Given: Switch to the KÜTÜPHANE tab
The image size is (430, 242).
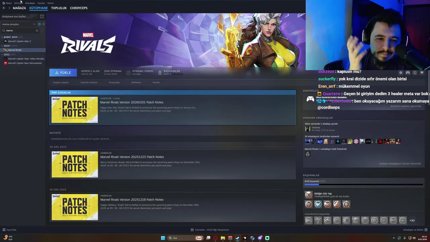Looking at the screenshot, I should 38,8.
